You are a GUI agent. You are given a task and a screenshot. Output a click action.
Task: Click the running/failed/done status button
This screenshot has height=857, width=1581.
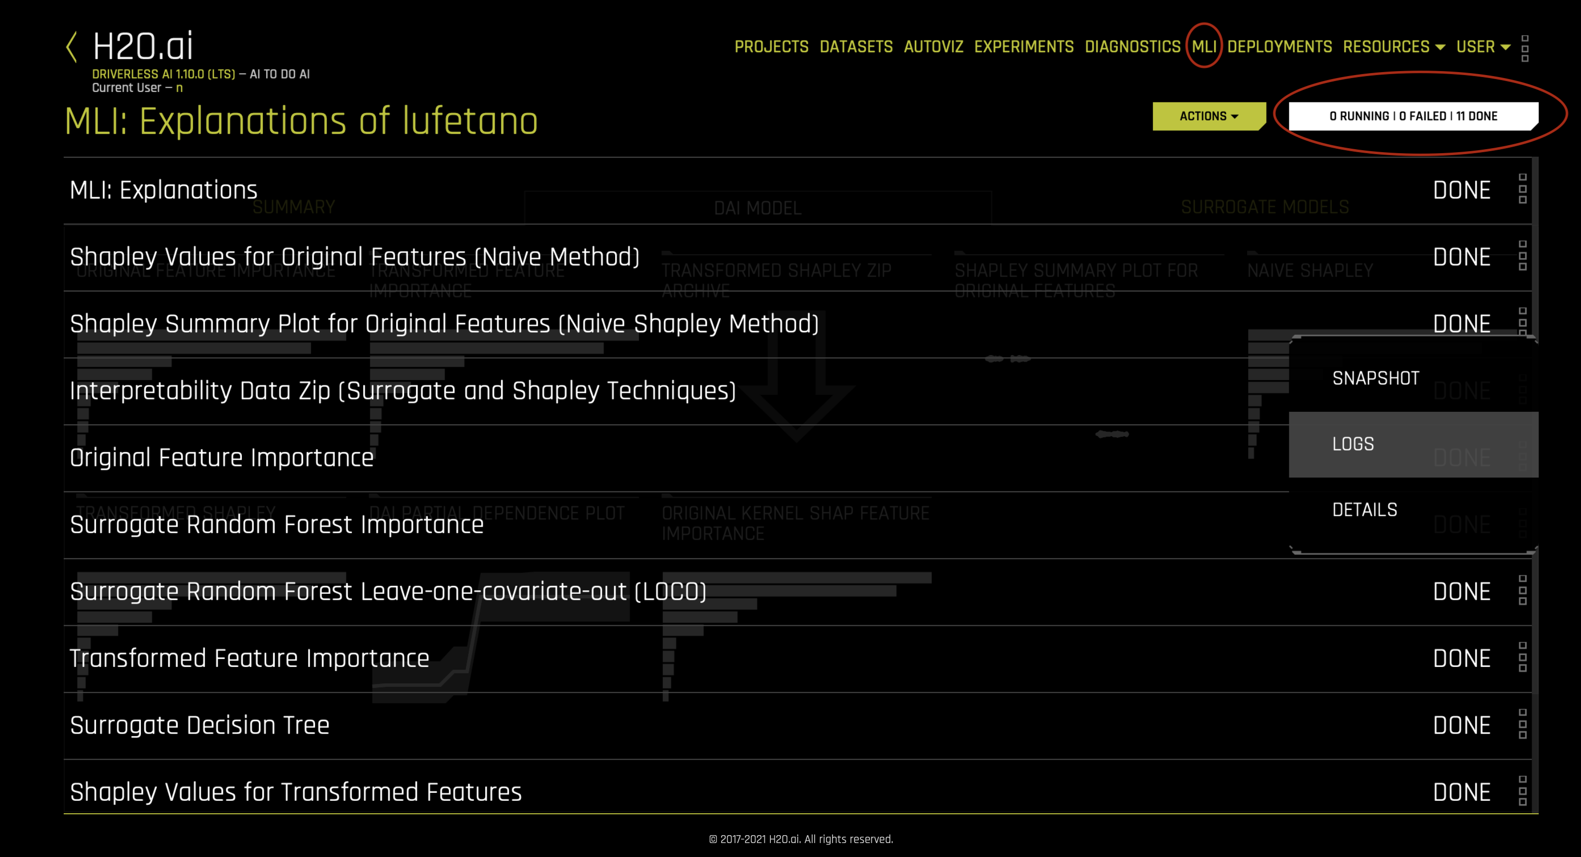(x=1413, y=116)
